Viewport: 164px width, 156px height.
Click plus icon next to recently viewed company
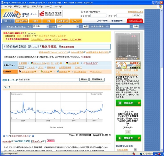[135, 149]
